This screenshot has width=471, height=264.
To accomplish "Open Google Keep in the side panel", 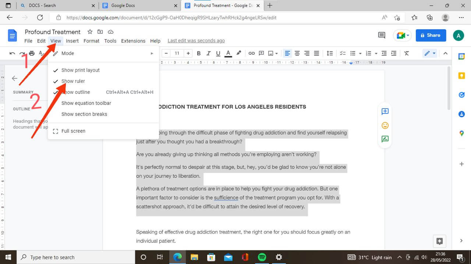I will coord(462,76).
